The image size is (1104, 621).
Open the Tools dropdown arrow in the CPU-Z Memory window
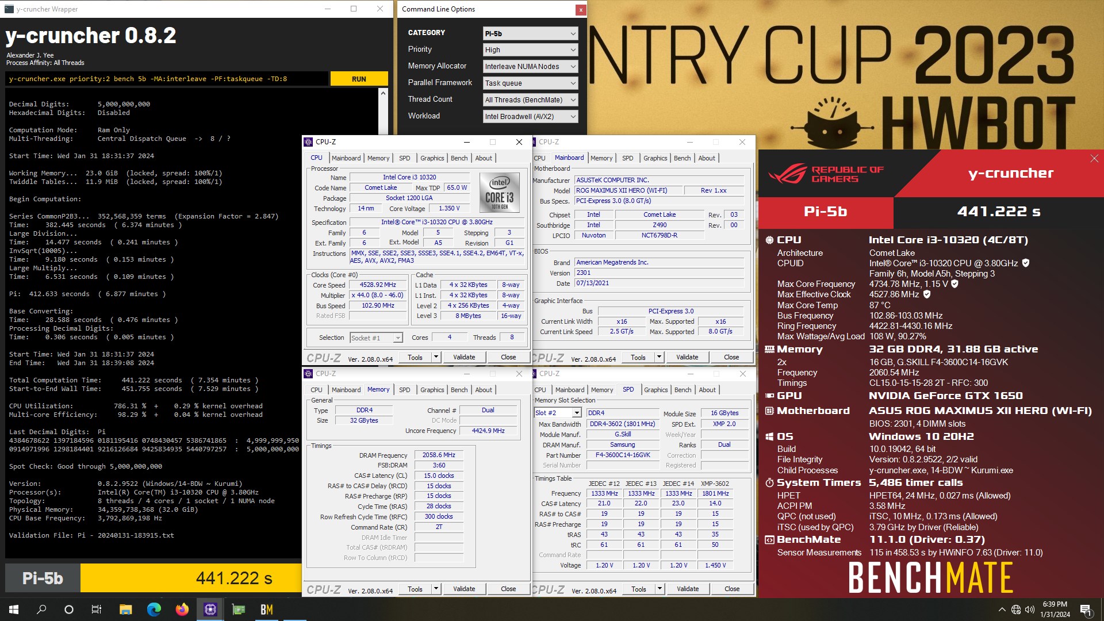point(436,589)
